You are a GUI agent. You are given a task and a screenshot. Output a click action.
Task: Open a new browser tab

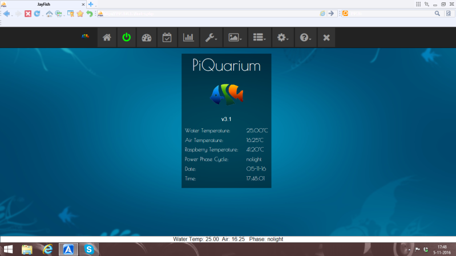tap(91, 4)
